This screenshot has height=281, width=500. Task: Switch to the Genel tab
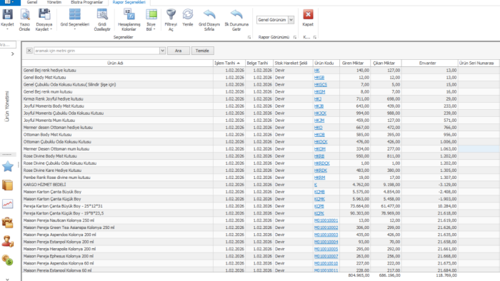point(32,2)
